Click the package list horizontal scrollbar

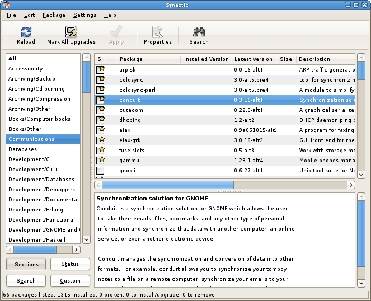point(168,185)
